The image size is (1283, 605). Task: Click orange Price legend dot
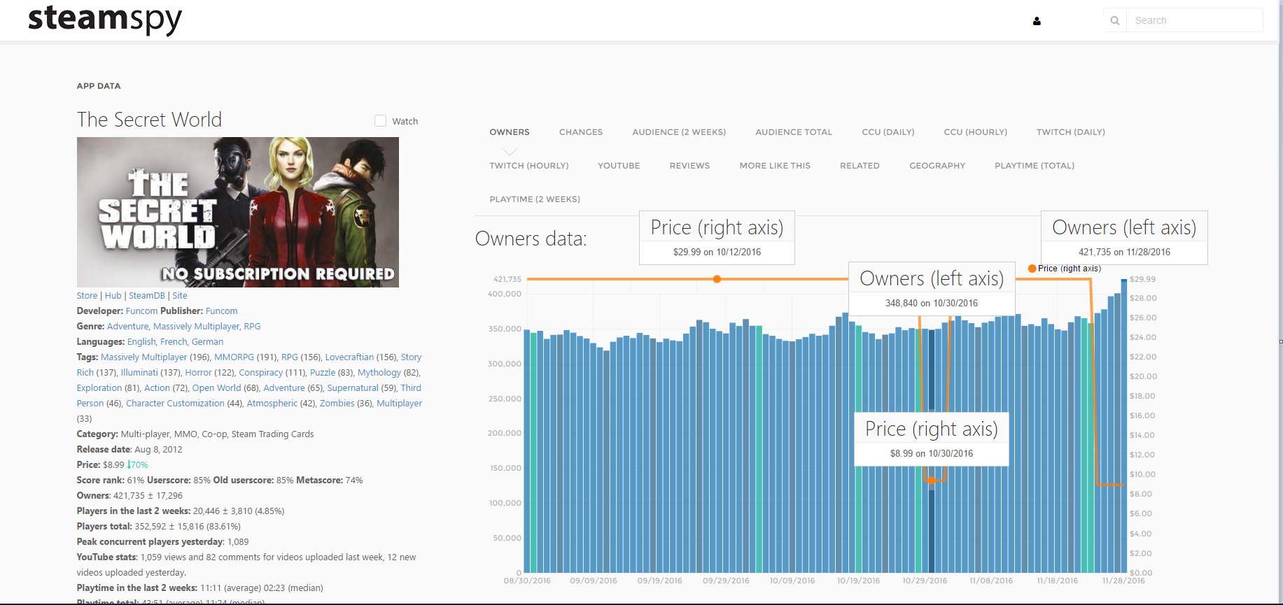click(x=1032, y=269)
